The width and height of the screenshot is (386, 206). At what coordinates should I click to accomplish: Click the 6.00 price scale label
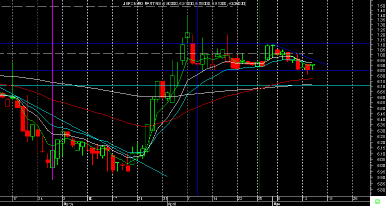381,165
